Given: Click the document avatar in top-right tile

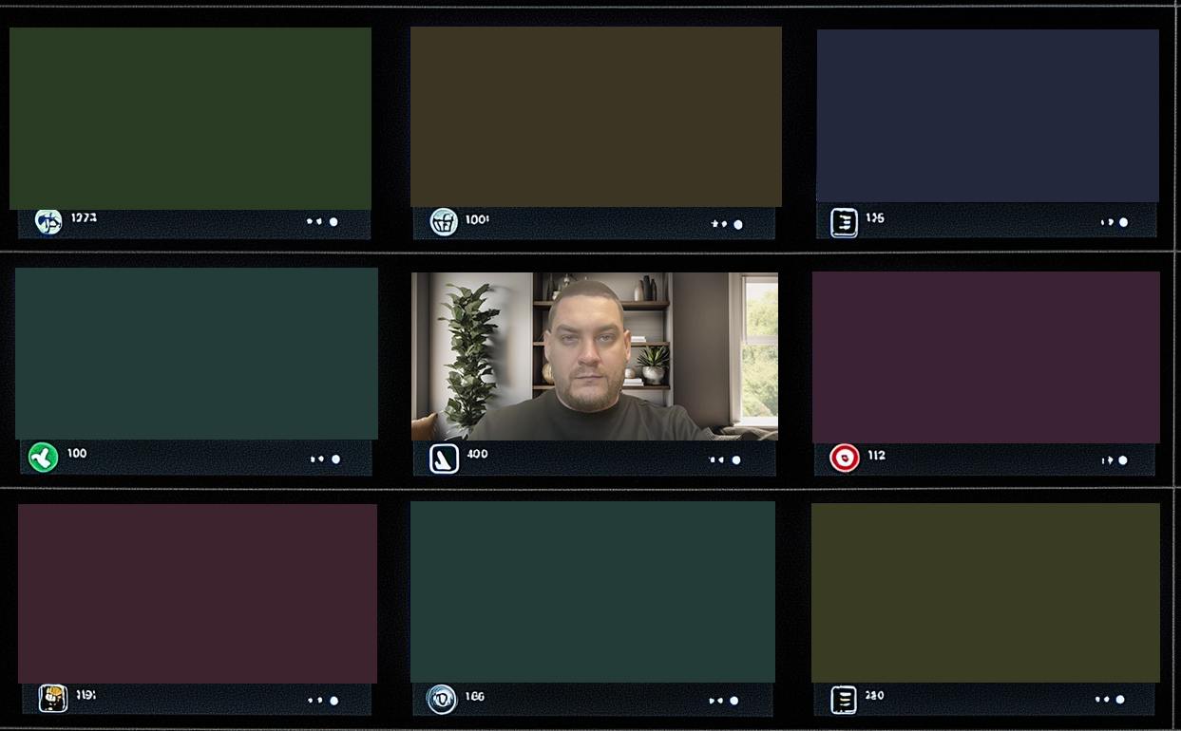Looking at the screenshot, I should point(844,222).
